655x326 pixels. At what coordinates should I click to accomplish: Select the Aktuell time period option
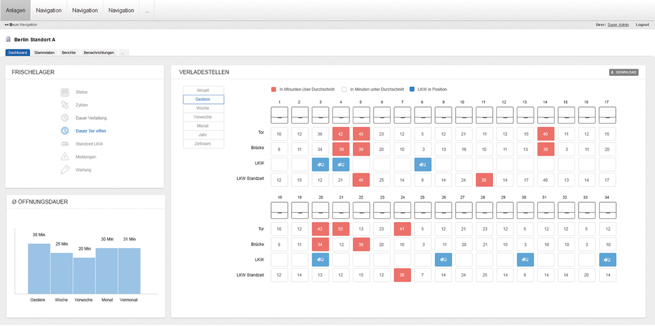[x=203, y=91]
